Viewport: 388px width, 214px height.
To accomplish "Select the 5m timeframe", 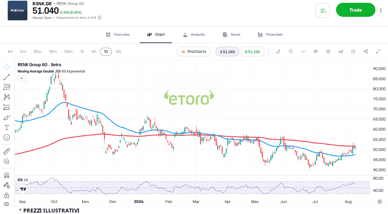I will (x=23, y=51).
